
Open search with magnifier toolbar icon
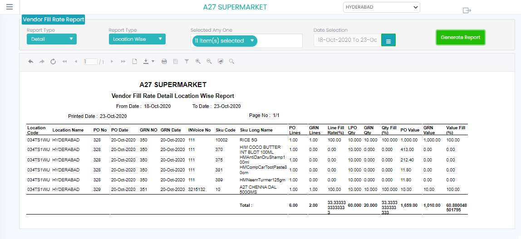(x=231, y=61)
